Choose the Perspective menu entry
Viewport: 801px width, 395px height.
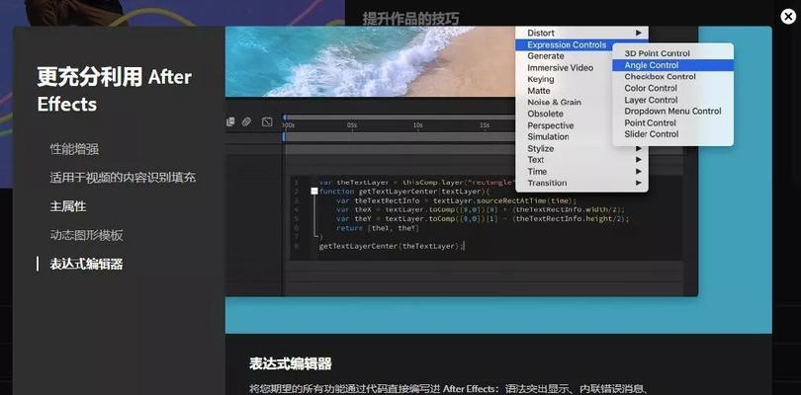[551, 125]
